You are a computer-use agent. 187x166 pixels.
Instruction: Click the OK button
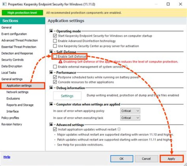[x=122, y=159]
